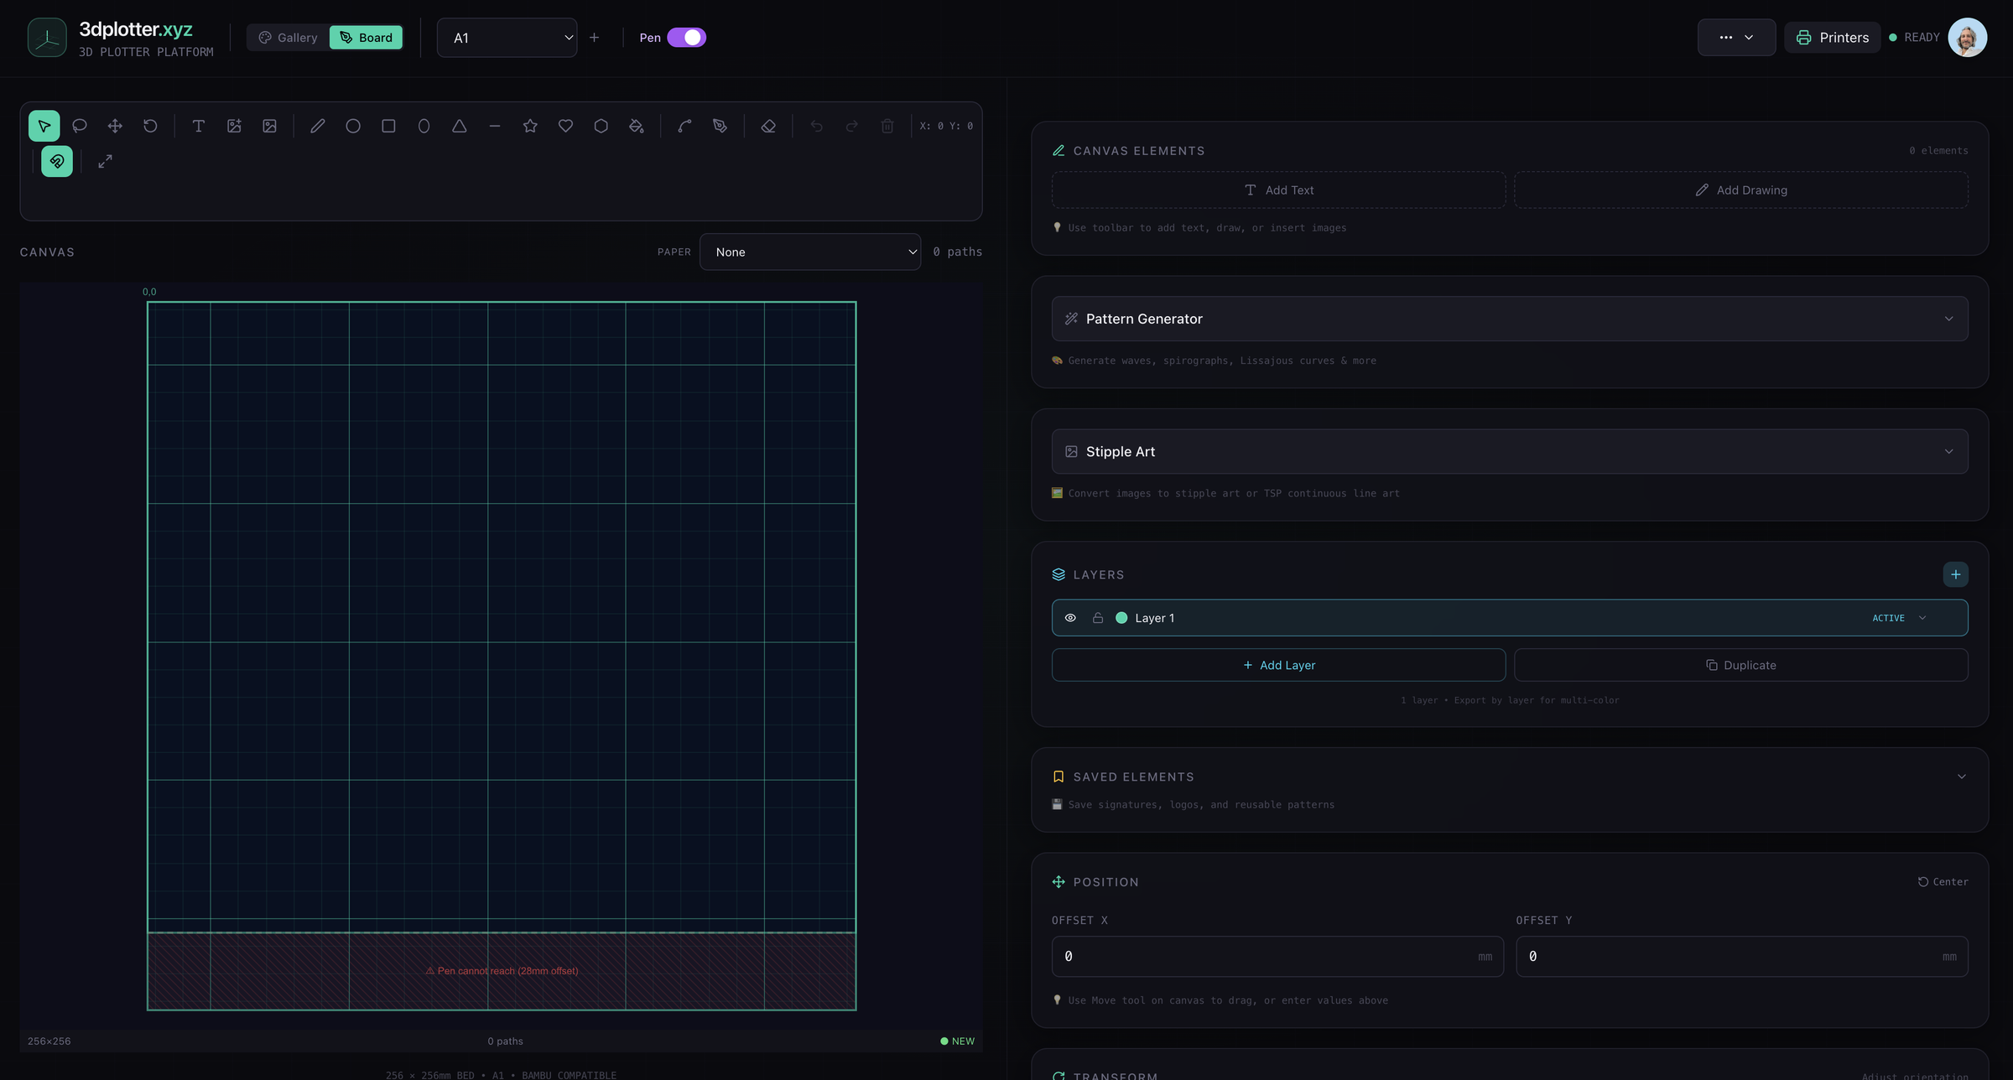
Task: Toggle the Pen switch
Action: click(687, 38)
